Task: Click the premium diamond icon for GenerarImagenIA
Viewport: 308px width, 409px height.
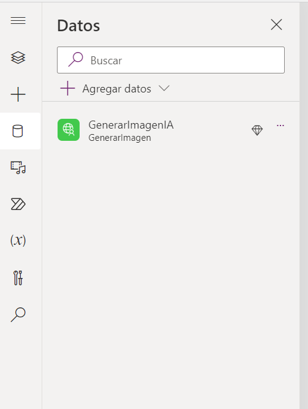Action: [257, 130]
